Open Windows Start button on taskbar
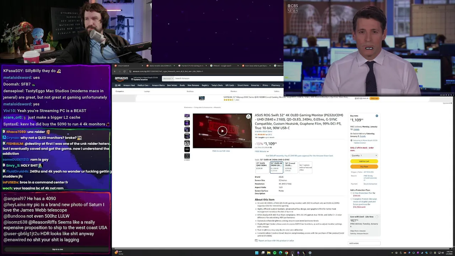The width and height of the screenshot is (455, 256). point(257,253)
